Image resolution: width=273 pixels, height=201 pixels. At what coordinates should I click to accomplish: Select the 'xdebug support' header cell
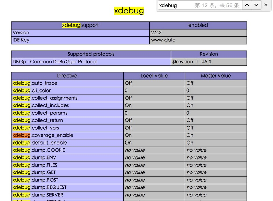[80, 26]
